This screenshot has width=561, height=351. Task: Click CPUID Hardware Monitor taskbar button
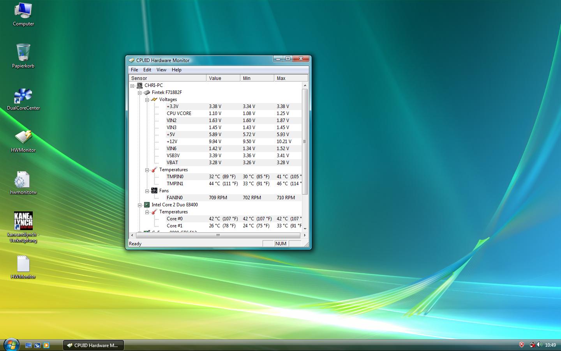[x=93, y=345]
